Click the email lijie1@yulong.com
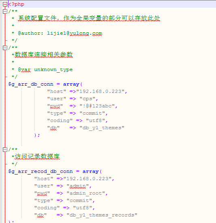 click(74, 33)
